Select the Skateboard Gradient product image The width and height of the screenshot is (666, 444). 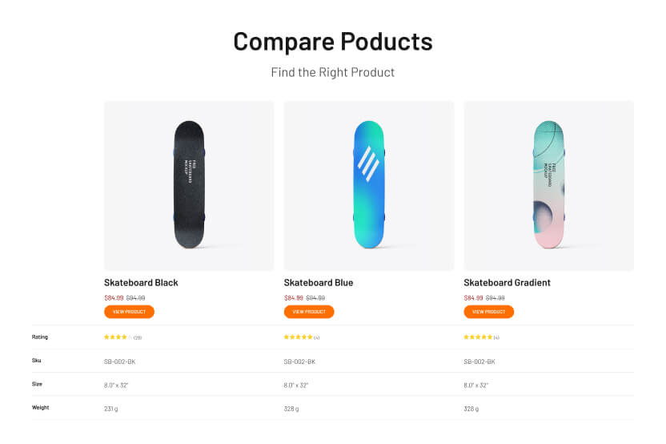[x=548, y=185]
